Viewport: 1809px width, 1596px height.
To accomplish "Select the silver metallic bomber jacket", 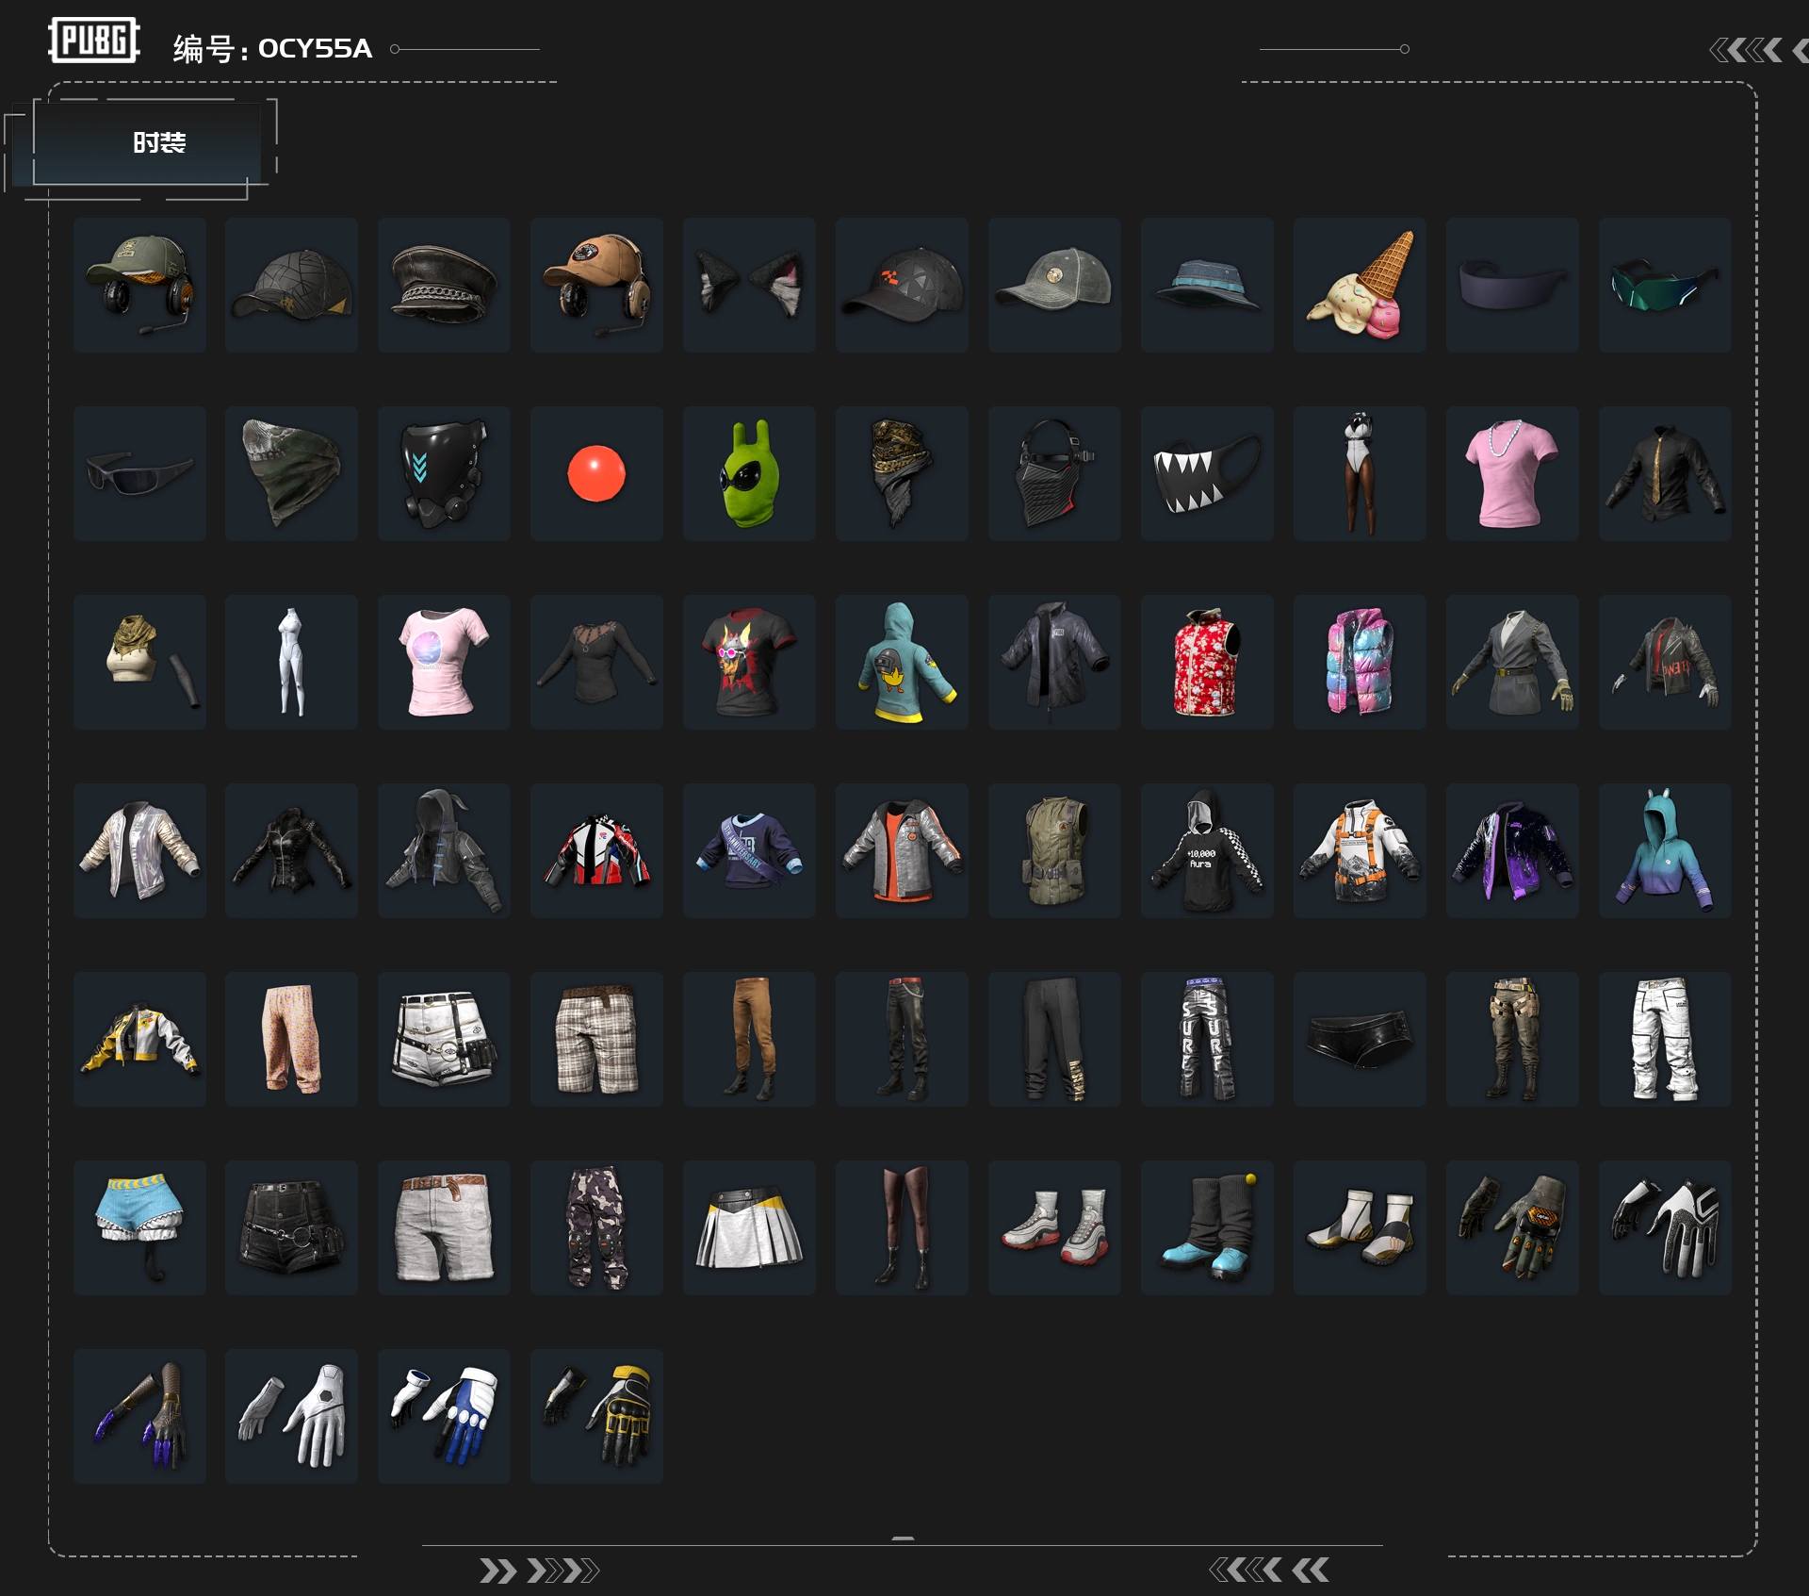I will click(x=139, y=850).
